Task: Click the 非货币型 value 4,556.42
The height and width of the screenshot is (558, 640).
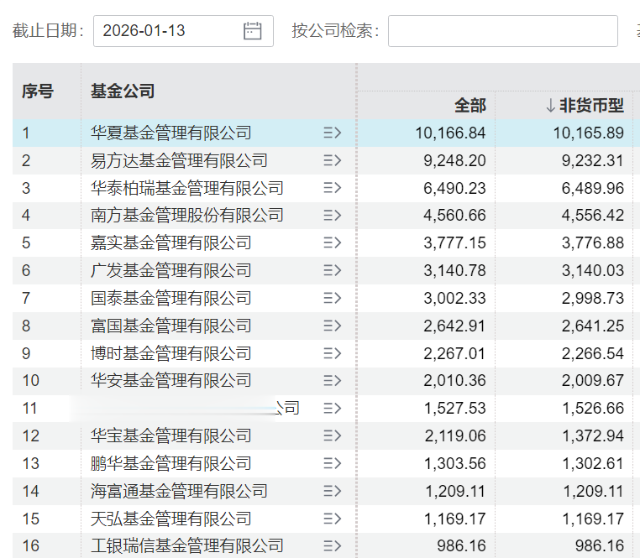Action: 593,216
